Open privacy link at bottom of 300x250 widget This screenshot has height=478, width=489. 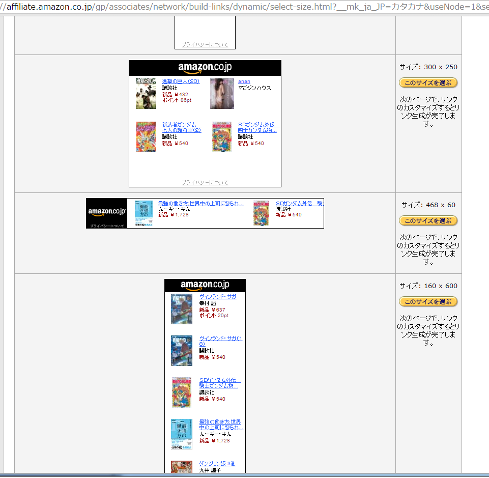(205, 183)
